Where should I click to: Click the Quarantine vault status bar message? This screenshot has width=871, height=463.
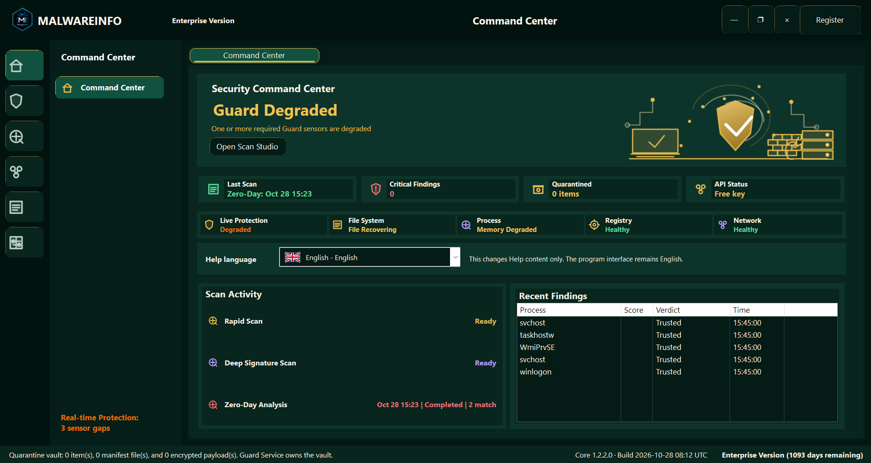click(x=171, y=455)
